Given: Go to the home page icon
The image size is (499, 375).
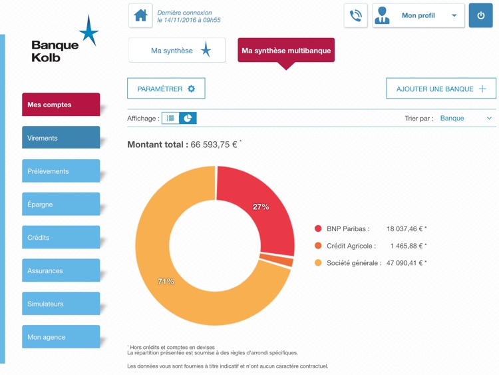Looking at the screenshot, I should point(140,15).
